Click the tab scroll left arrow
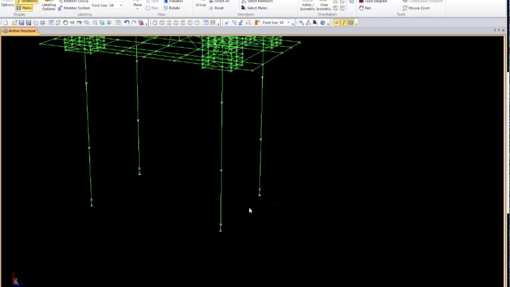Screen dimensions: 510x287 (x=495, y=30)
